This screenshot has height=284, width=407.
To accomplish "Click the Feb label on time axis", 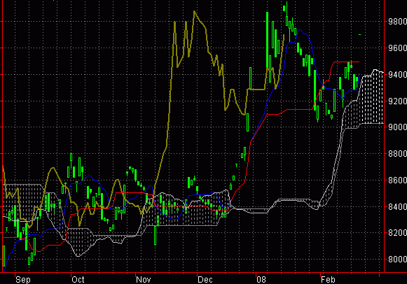I will point(328,280).
